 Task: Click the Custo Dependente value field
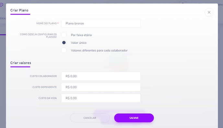tap(101, 87)
